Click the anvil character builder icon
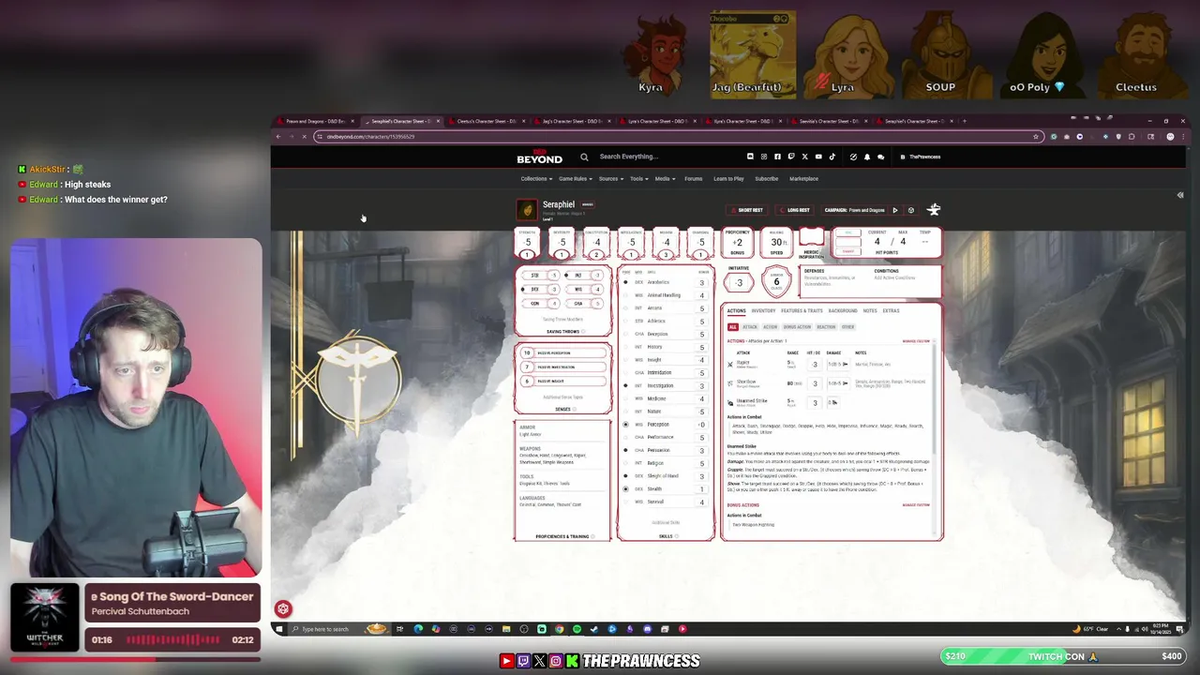 [934, 210]
